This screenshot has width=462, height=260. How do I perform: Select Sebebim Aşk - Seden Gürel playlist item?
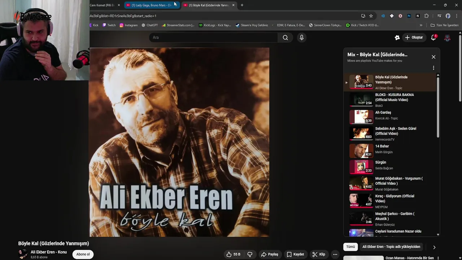coord(390,134)
